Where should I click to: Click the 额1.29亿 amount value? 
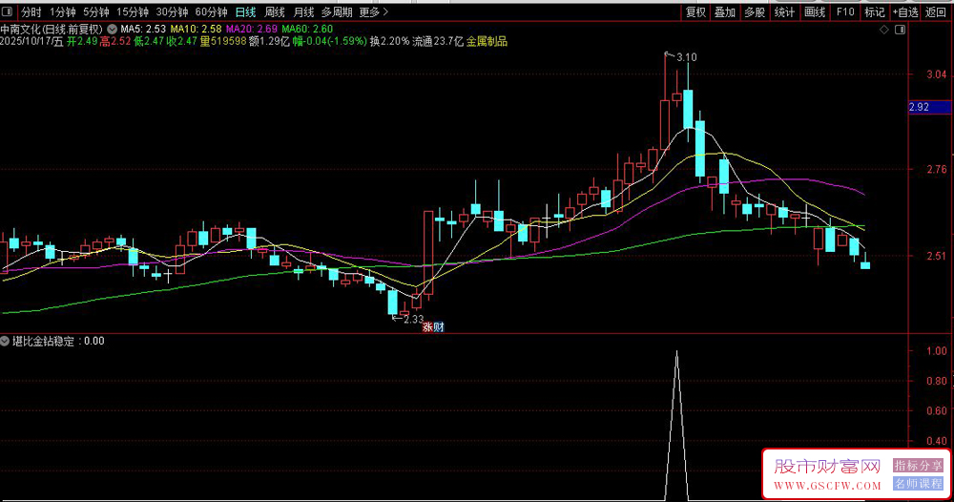[270, 41]
